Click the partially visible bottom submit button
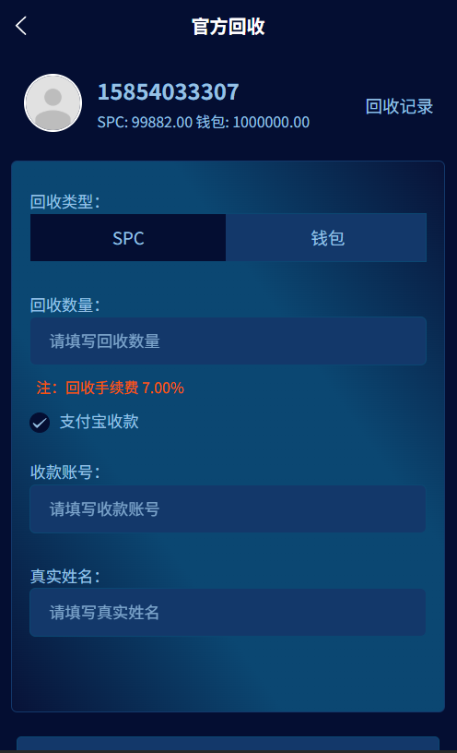The width and height of the screenshot is (457, 753). (228, 744)
